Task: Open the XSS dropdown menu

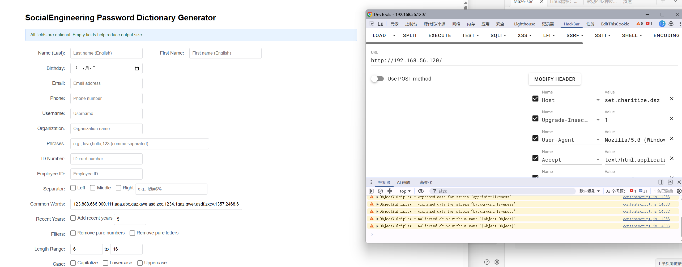Action: pyautogui.click(x=525, y=35)
